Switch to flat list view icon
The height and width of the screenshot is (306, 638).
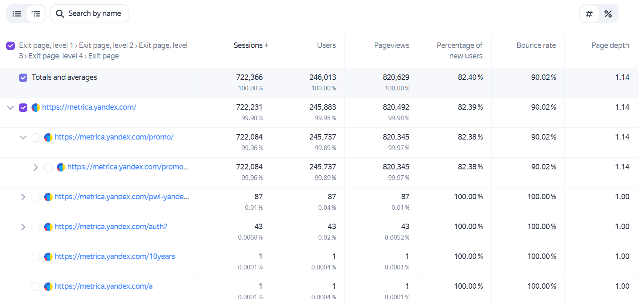tap(17, 14)
